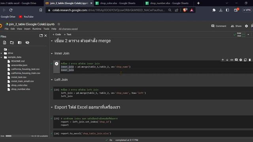The image size is (253, 142).
Task: Open YouTube bookmark
Action: pyautogui.click(x=26, y=17)
